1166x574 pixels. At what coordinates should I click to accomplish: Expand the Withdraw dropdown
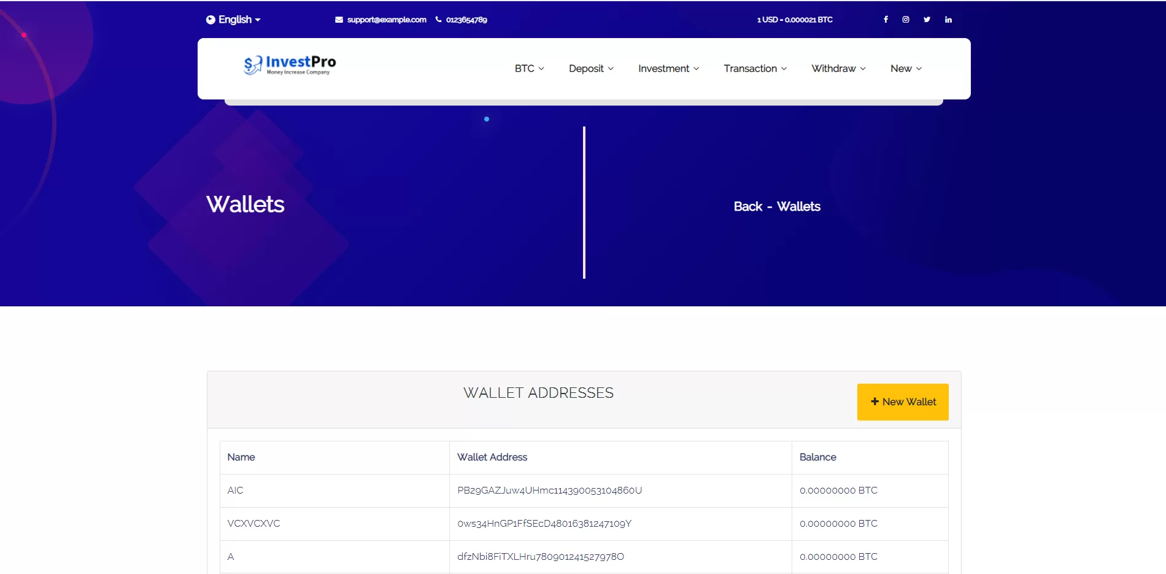click(838, 69)
